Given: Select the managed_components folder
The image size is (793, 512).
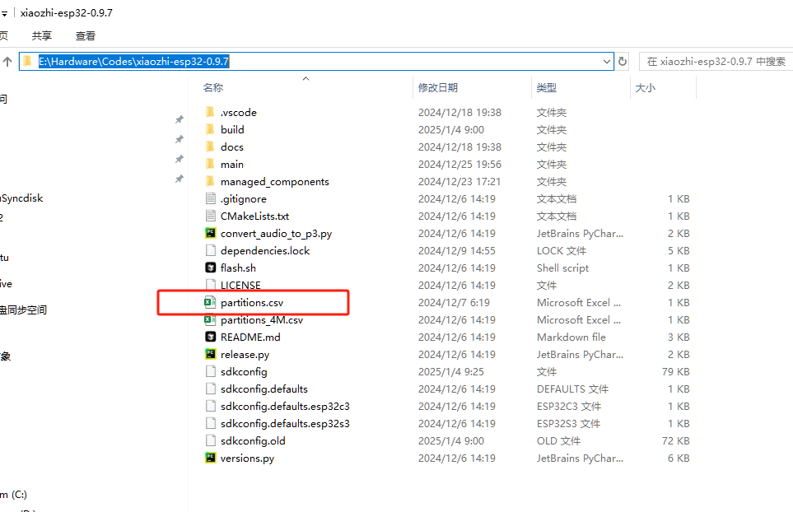Looking at the screenshot, I should coord(274,181).
